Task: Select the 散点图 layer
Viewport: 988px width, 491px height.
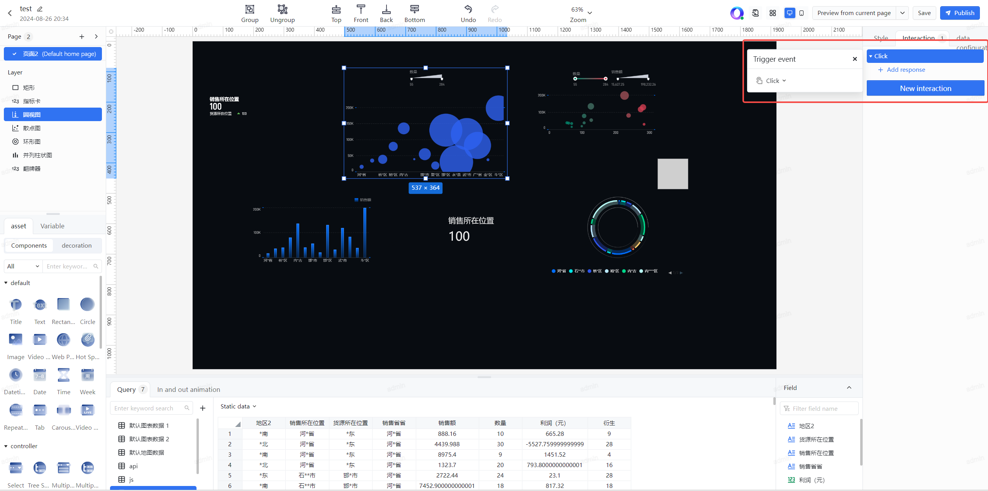Action: (x=53, y=128)
